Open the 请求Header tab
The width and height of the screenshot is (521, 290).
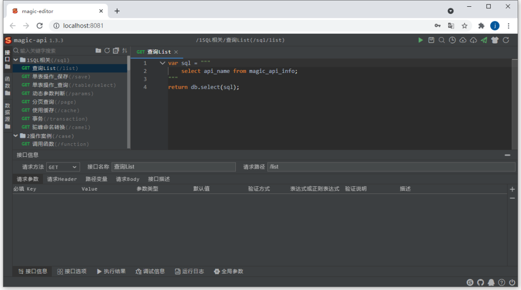[x=61, y=179]
